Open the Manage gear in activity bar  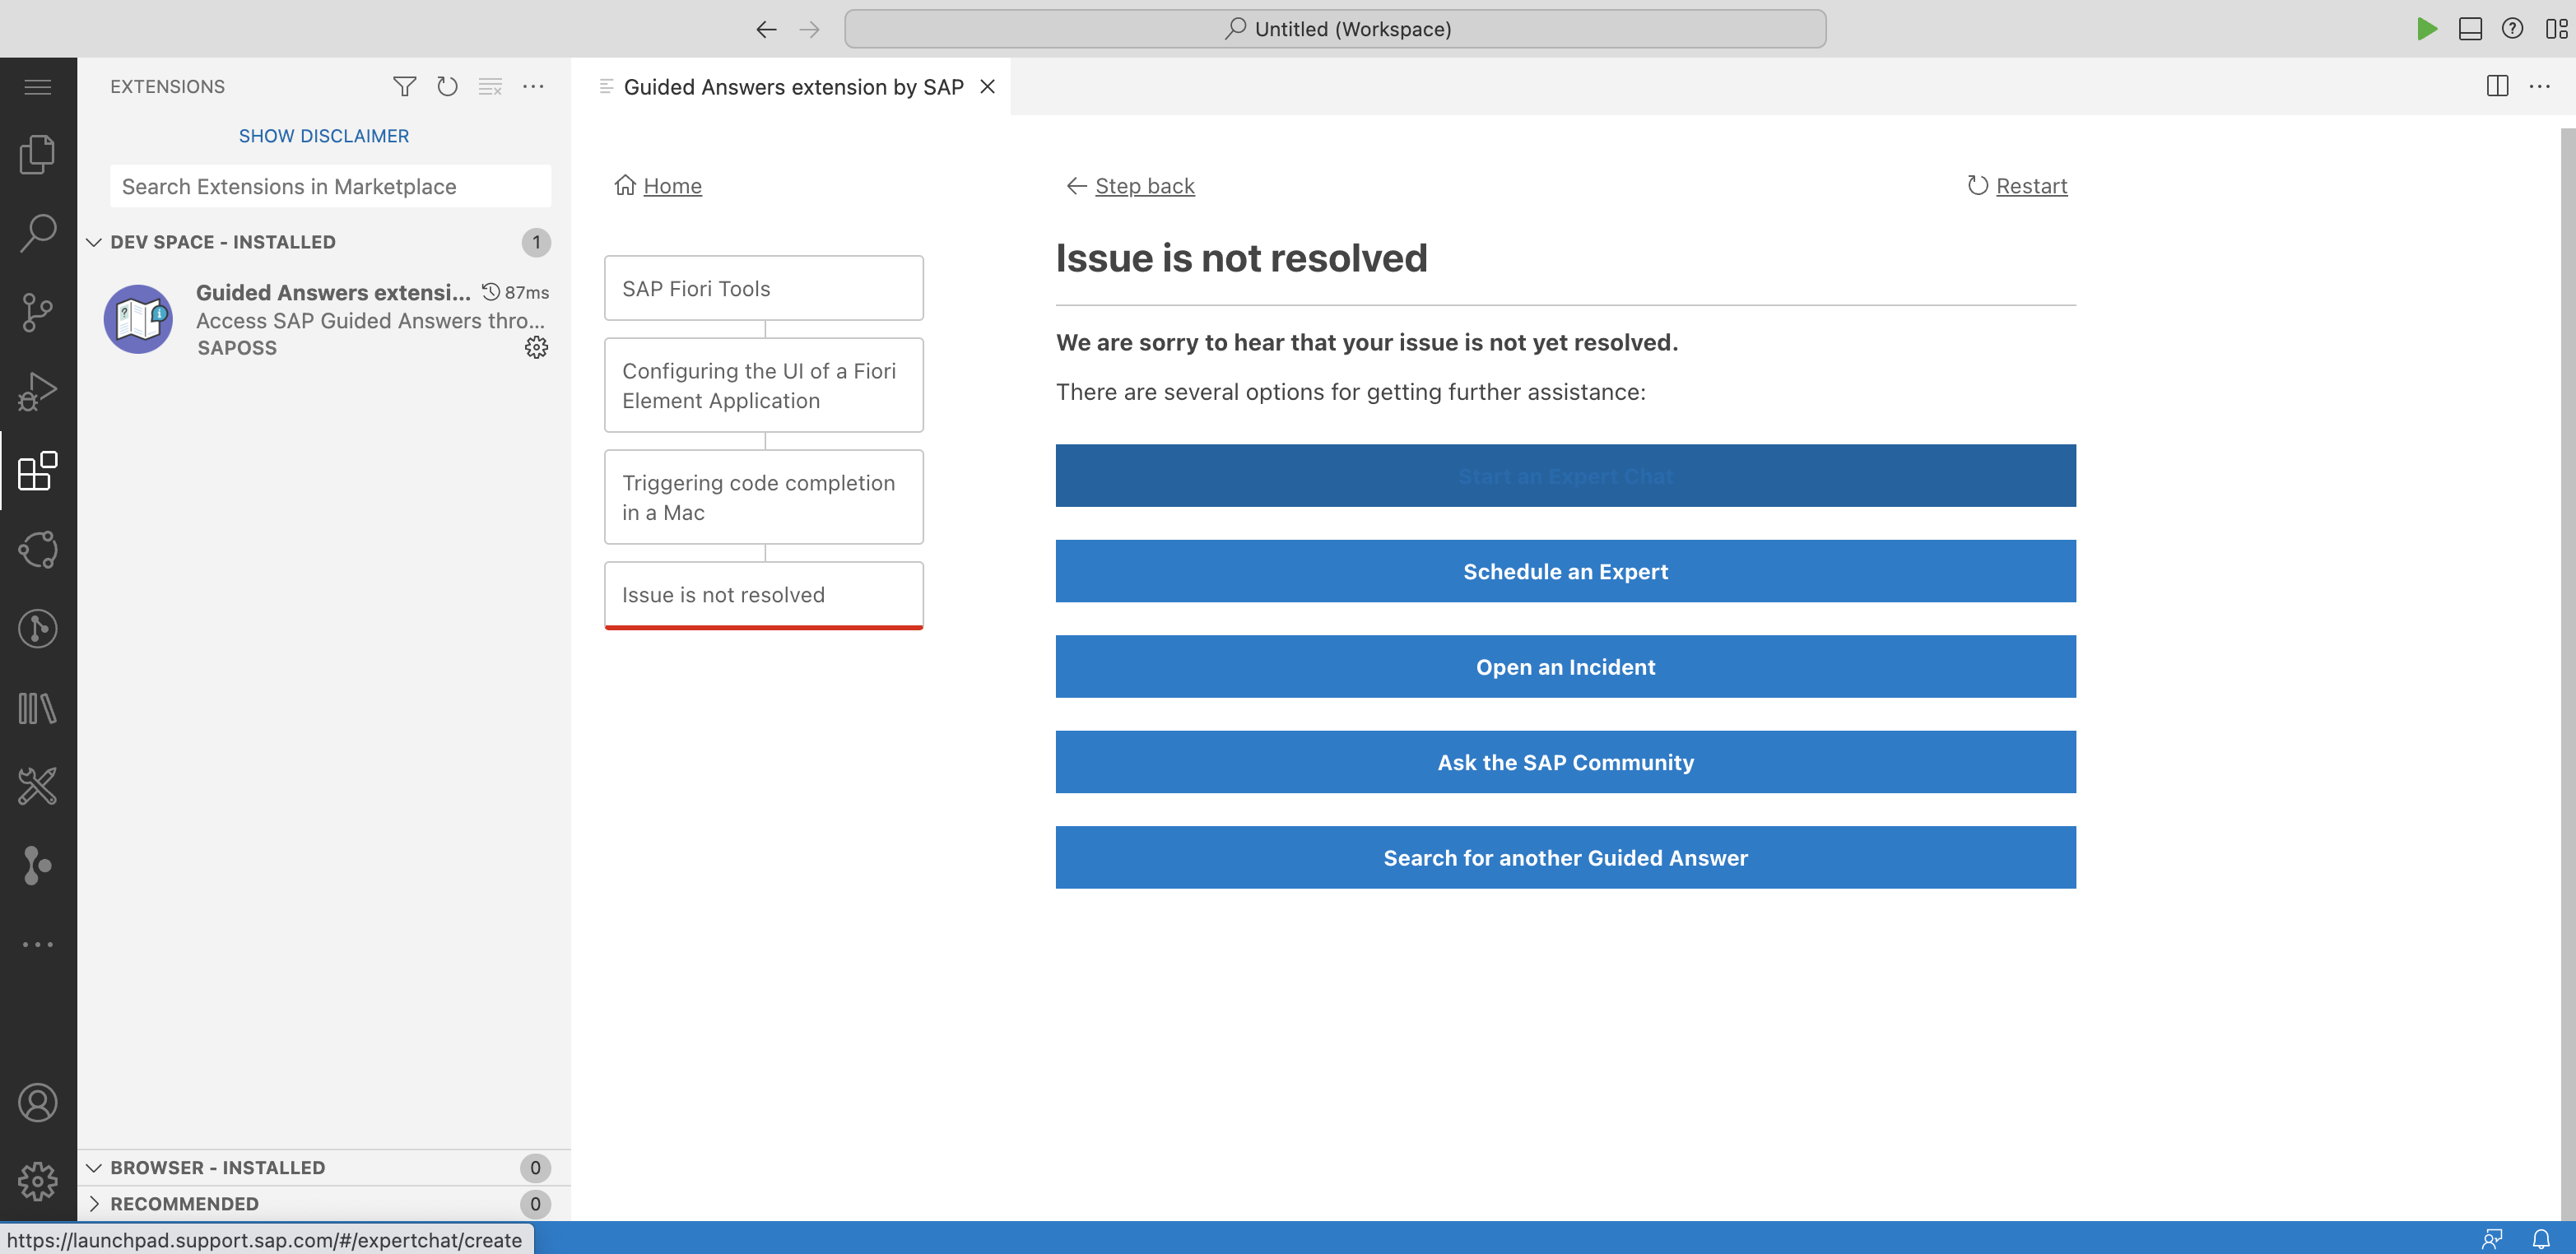coord(38,1181)
